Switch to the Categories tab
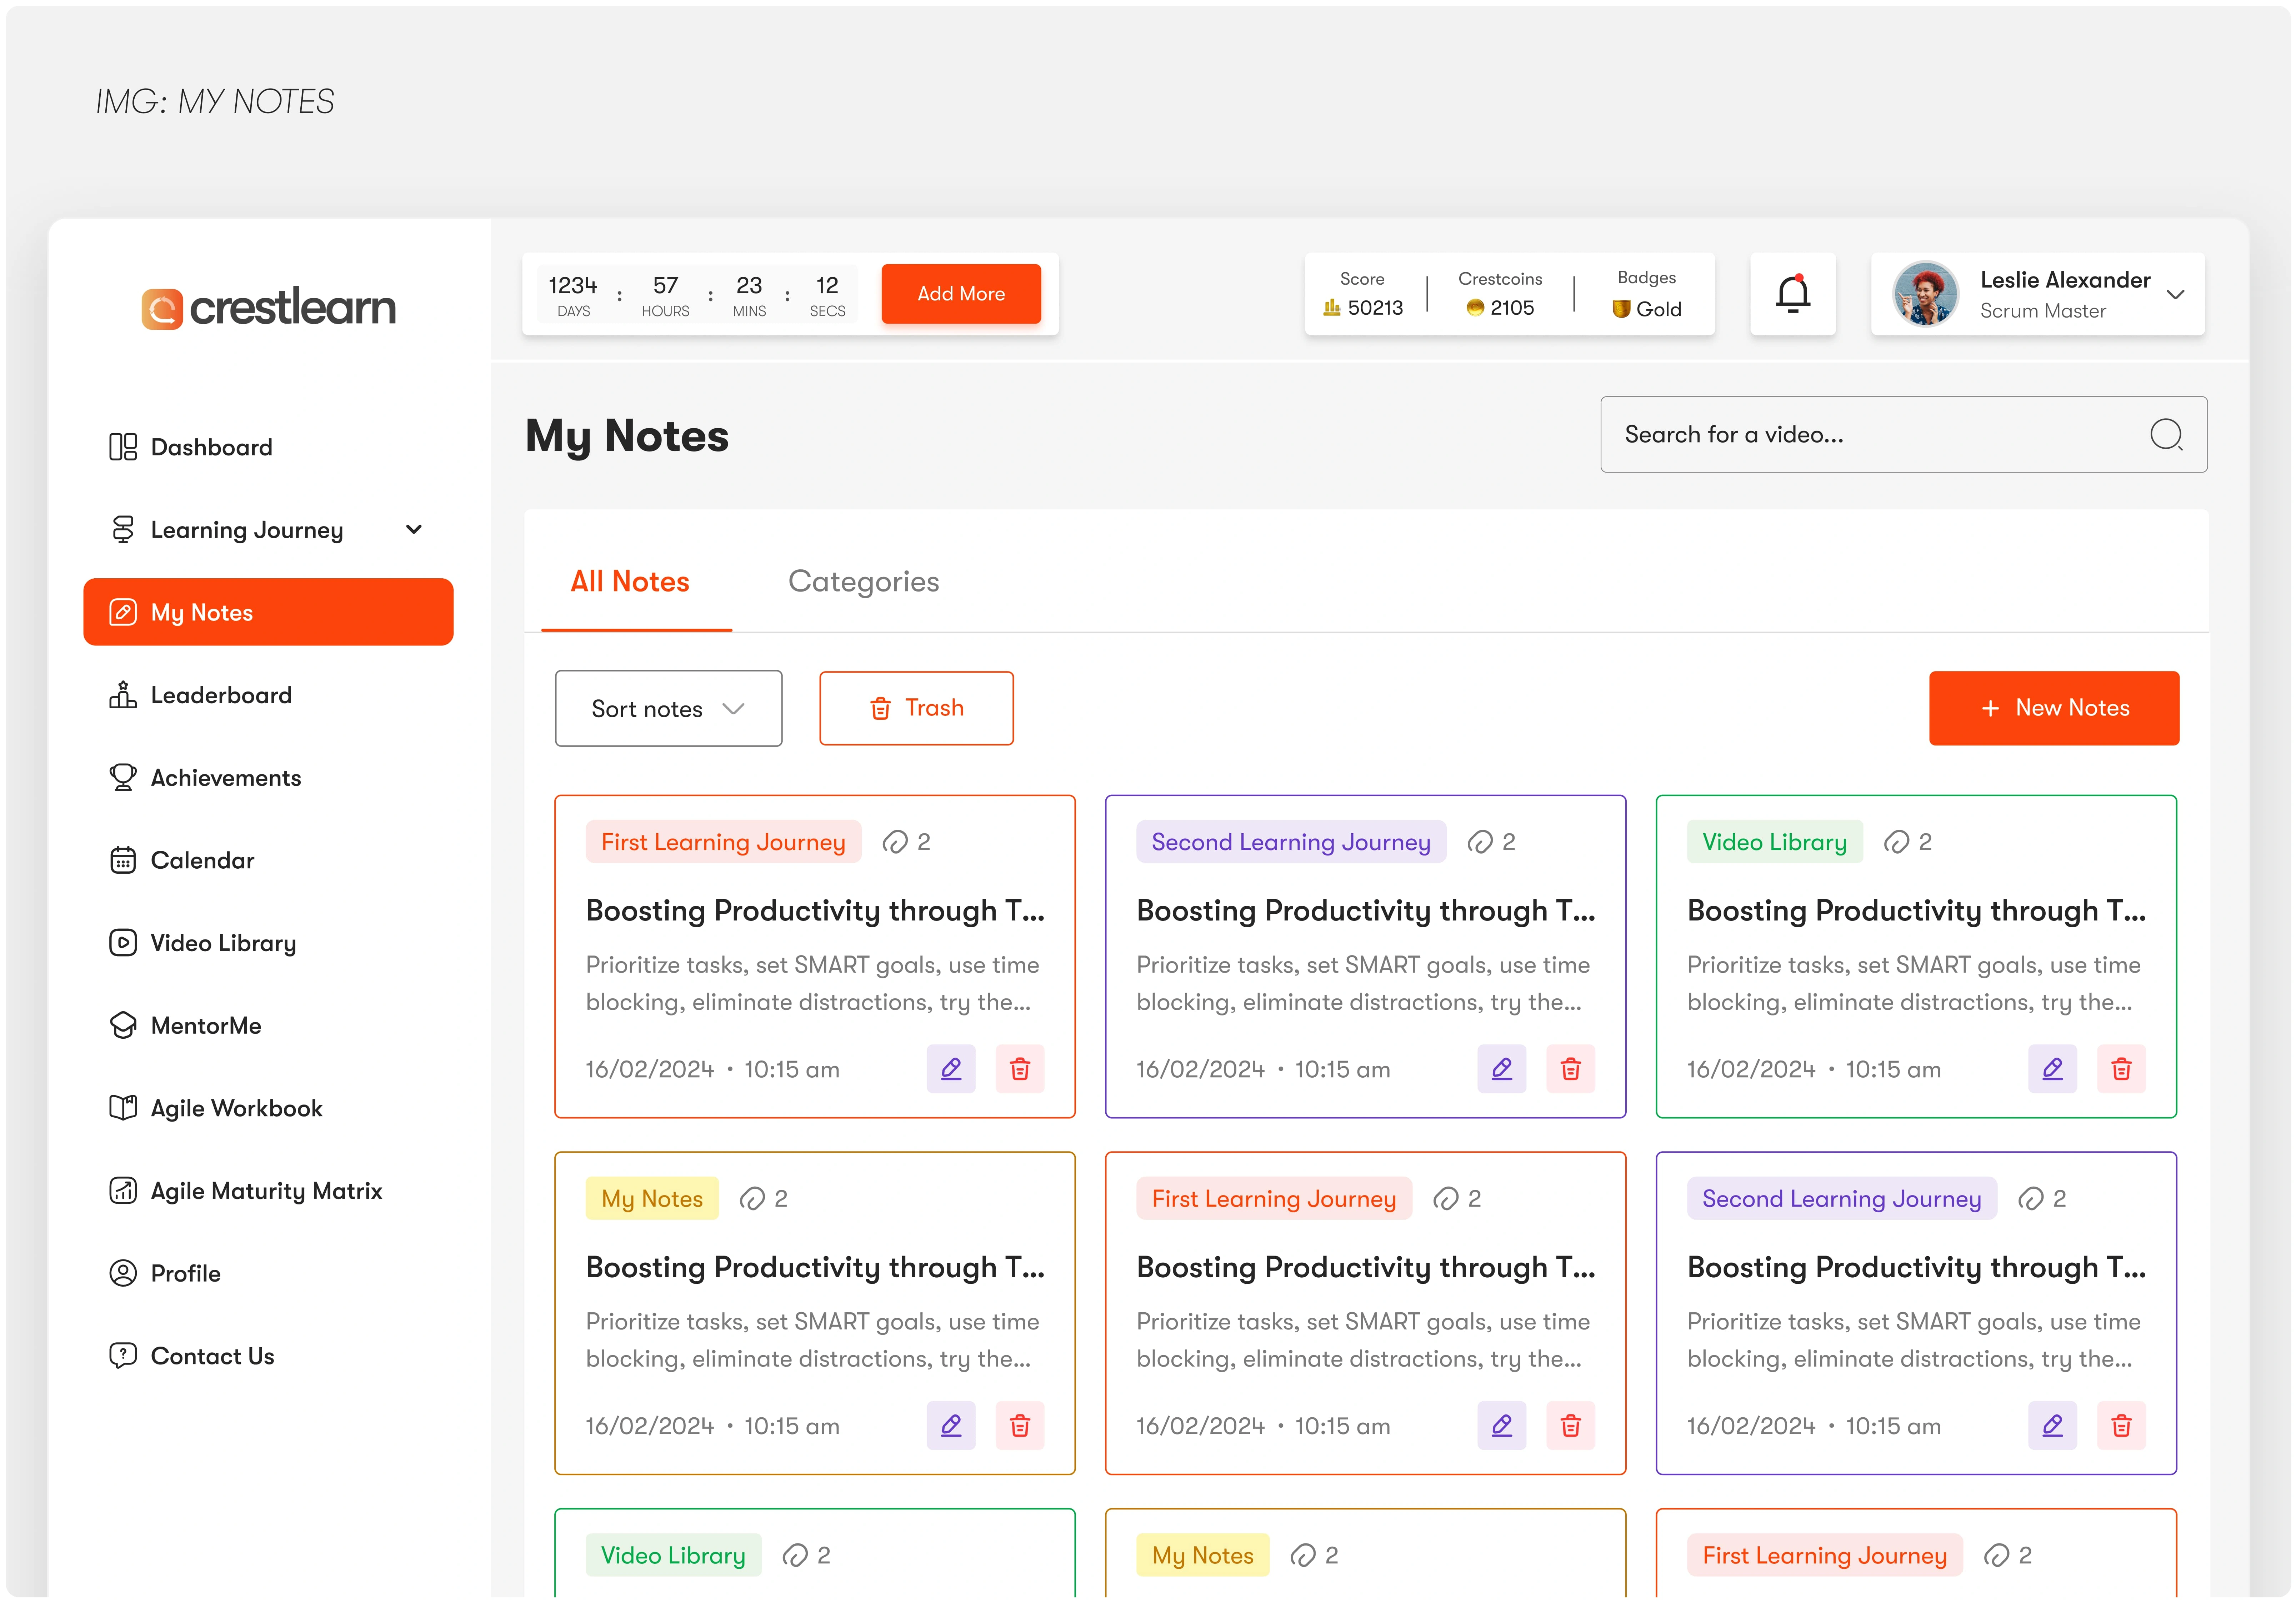Screen dimensions: 2296x1602 coord(864,582)
